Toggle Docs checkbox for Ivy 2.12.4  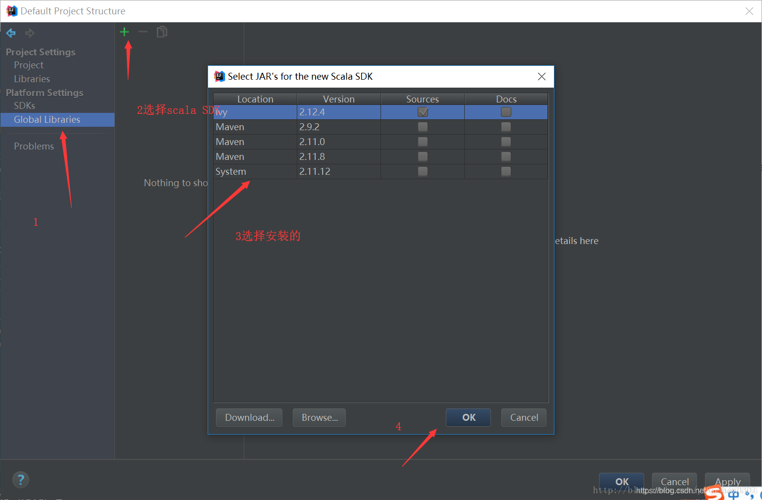coord(506,112)
